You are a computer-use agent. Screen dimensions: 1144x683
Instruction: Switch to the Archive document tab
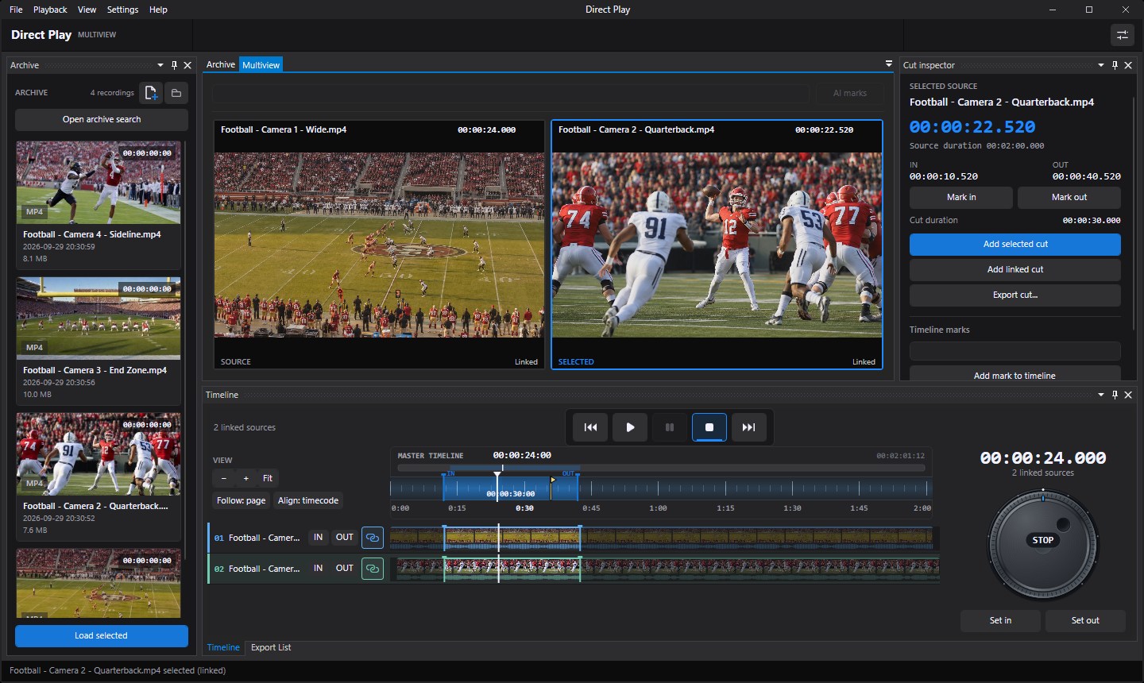(221, 64)
